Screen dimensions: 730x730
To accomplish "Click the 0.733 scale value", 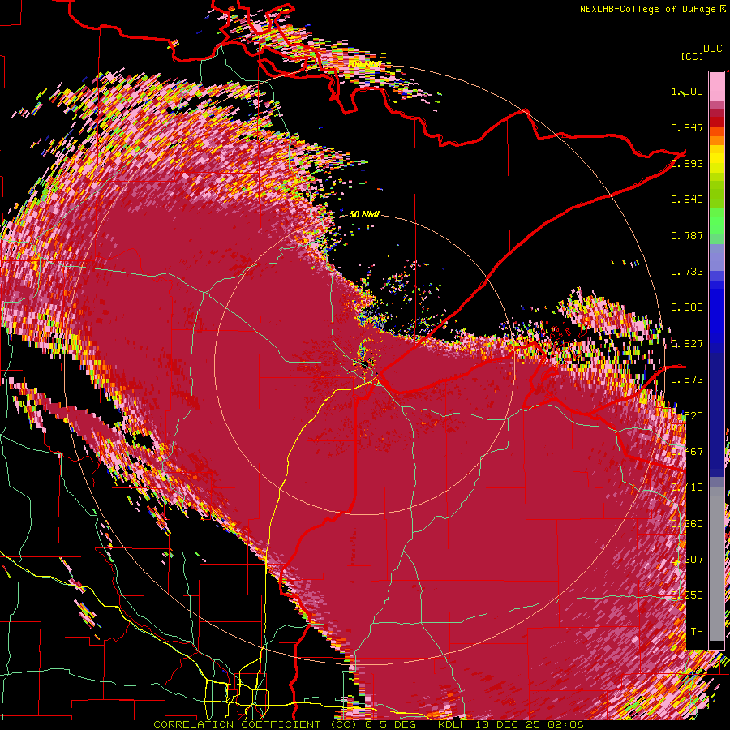I will pos(687,272).
